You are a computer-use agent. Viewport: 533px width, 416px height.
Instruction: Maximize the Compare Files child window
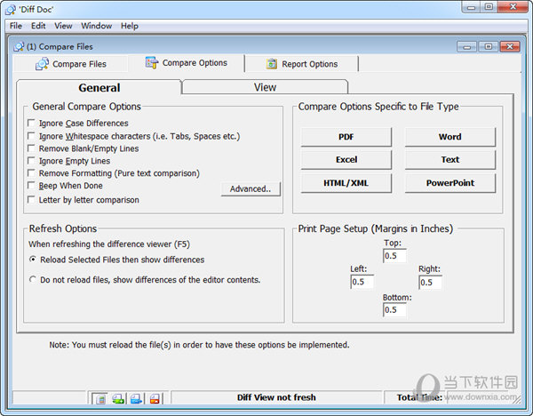pos(488,46)
